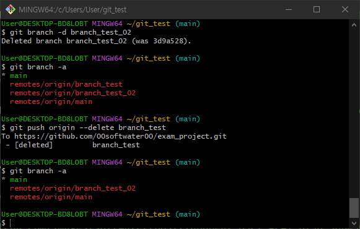Viewport: 360px width, 229px height.
Task: Maximize the MINGW64 terminal window
Action: (x=317, y=9)
